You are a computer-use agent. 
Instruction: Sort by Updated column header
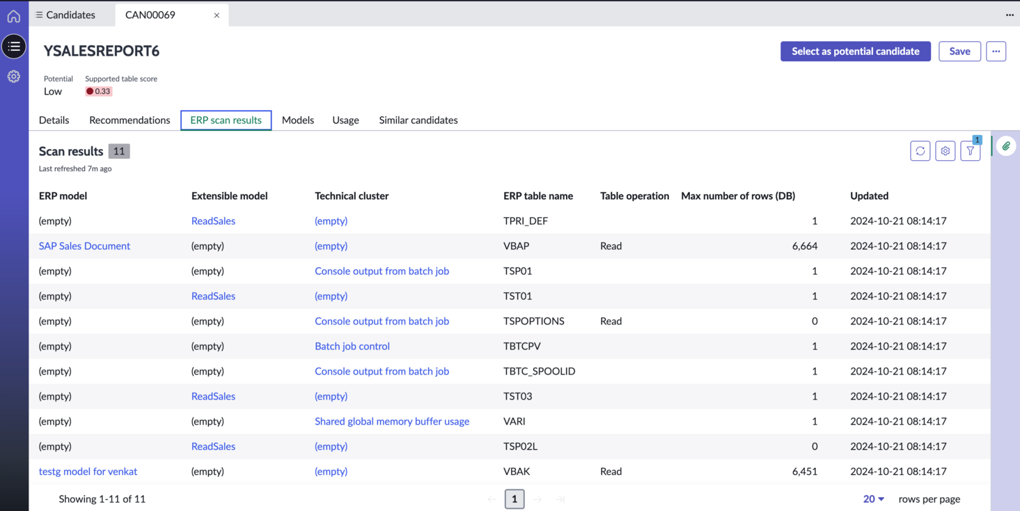tap(869, 196)
